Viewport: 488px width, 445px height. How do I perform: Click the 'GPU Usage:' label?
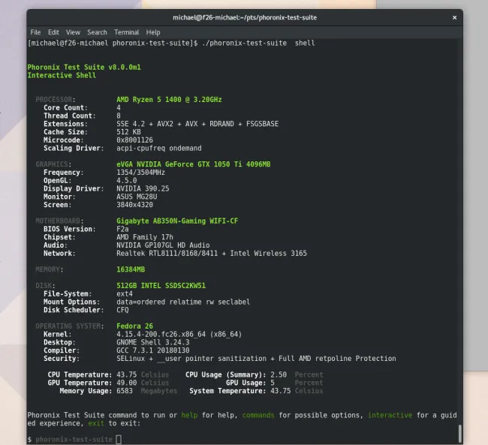click(x=246, y=383)
